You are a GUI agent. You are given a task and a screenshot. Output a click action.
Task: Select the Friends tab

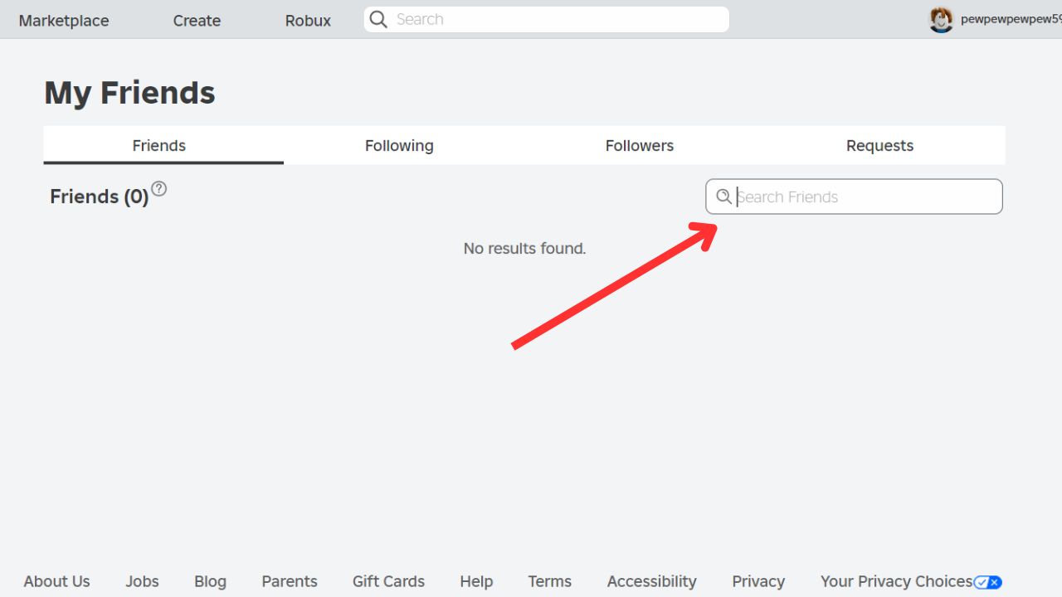[x=159, y=146]
